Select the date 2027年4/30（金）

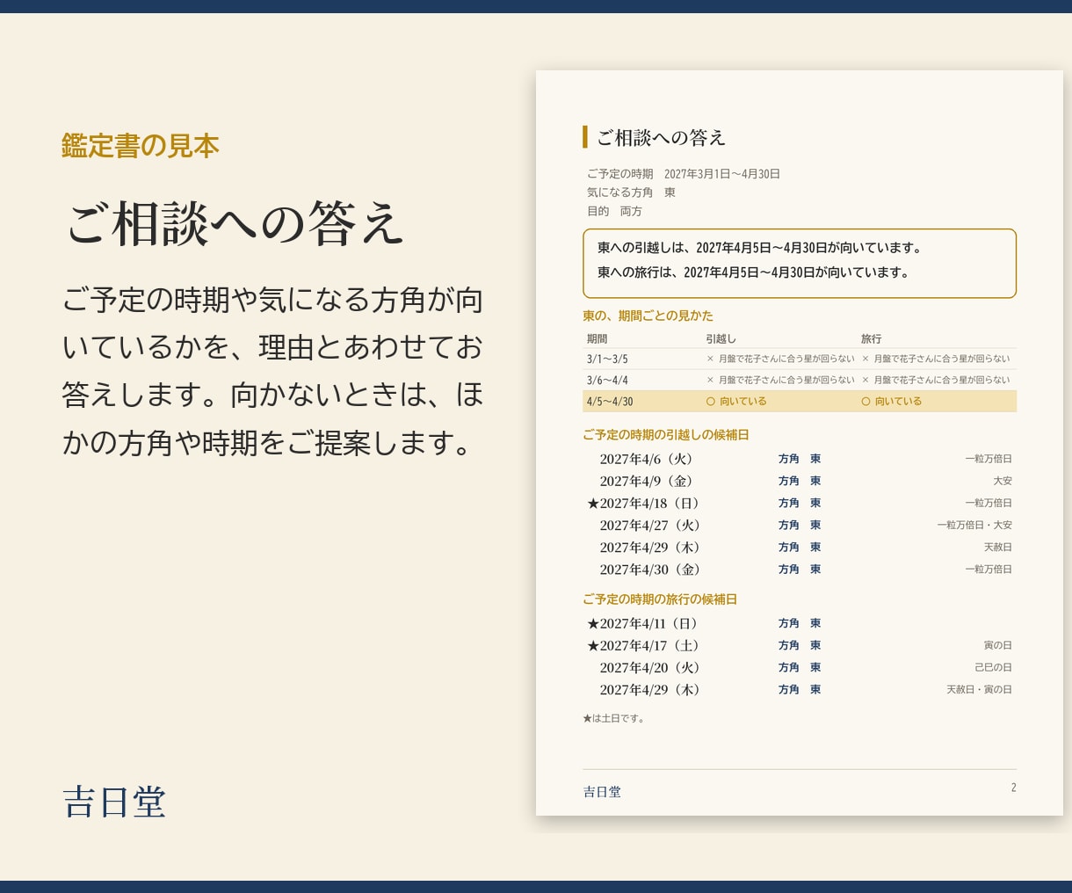pos(650,569)
